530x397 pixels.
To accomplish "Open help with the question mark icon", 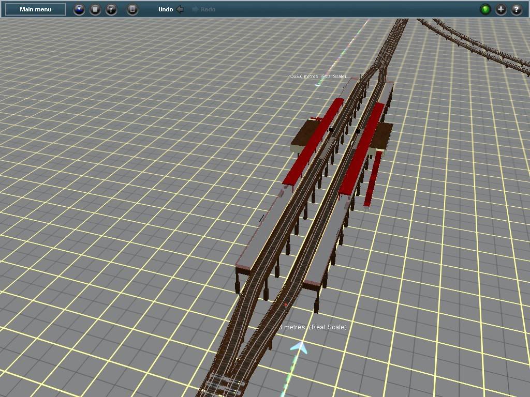I will click(517, 9).
